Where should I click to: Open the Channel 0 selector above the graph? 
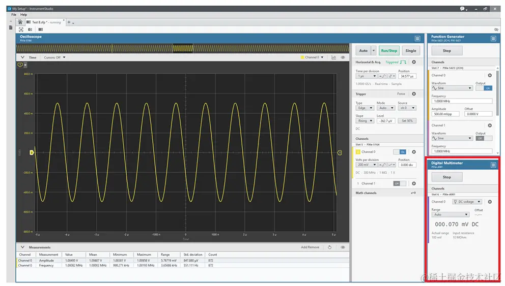tap(312, 57)
